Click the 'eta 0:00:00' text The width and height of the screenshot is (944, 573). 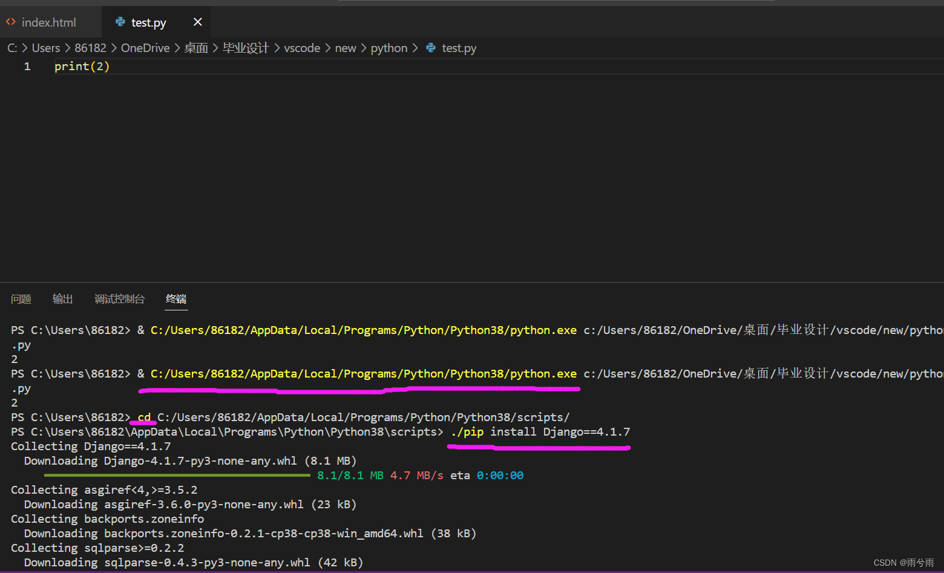point(487,476)
